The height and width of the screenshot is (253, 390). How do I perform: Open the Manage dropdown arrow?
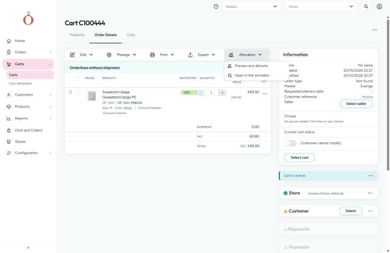tap(135, 55)
